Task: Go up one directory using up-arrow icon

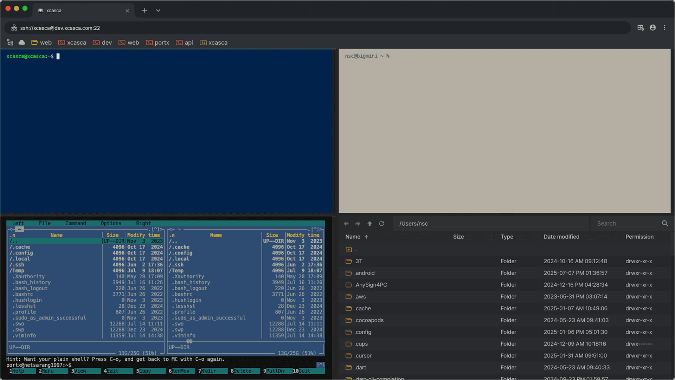Action: click(x=369, y=224)
